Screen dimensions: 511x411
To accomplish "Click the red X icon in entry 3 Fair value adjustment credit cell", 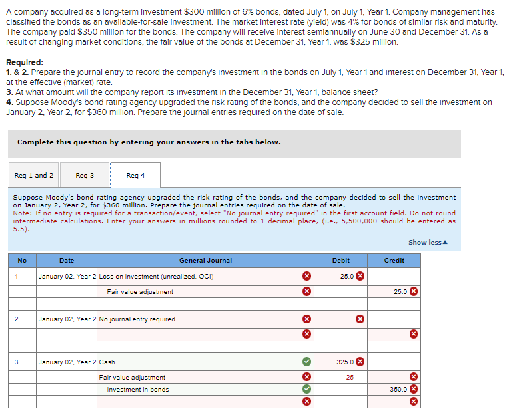I will tap(414, 377).
